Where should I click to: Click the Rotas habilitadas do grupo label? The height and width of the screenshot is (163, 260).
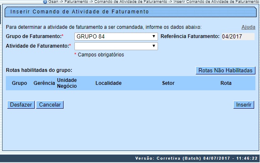[x=39, y=70]
